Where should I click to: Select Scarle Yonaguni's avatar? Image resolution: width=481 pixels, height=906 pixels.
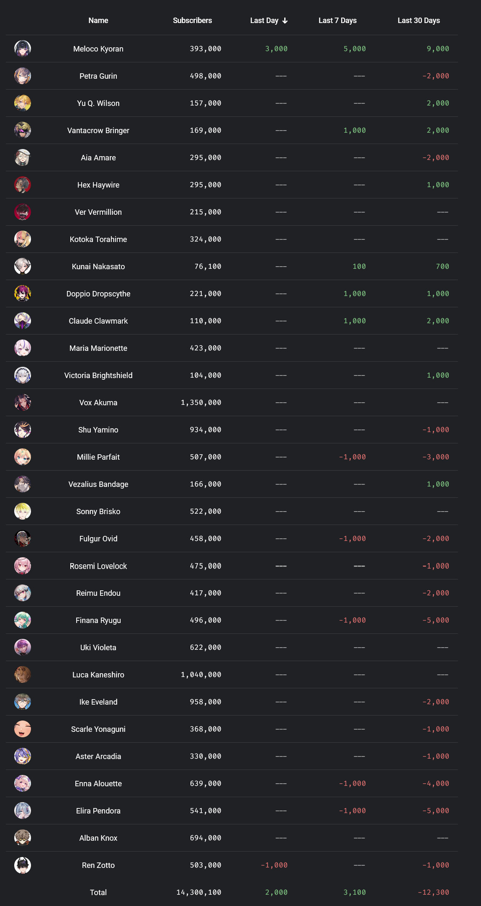(23, 729)
